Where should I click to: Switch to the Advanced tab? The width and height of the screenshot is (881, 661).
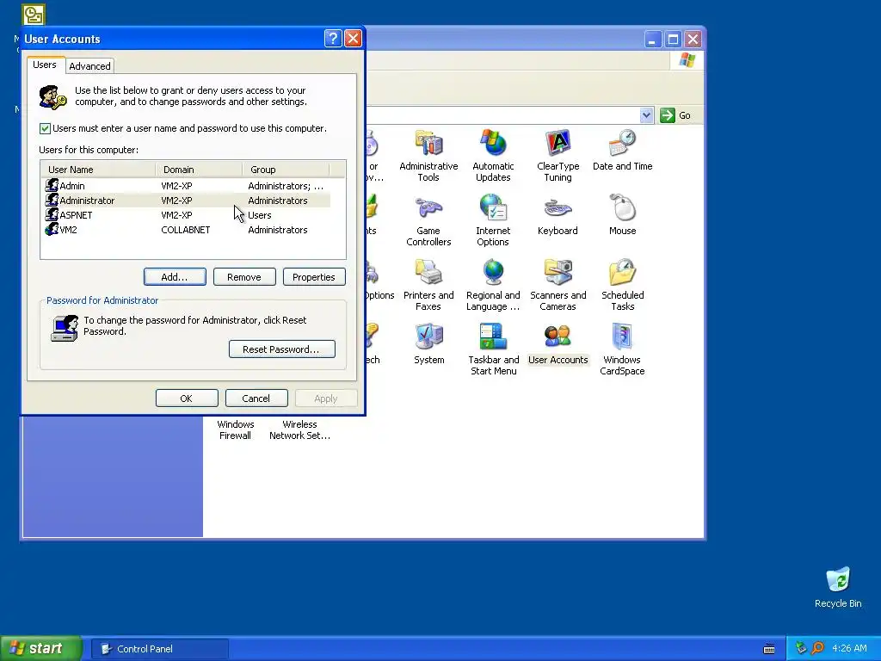pos(89,66)
